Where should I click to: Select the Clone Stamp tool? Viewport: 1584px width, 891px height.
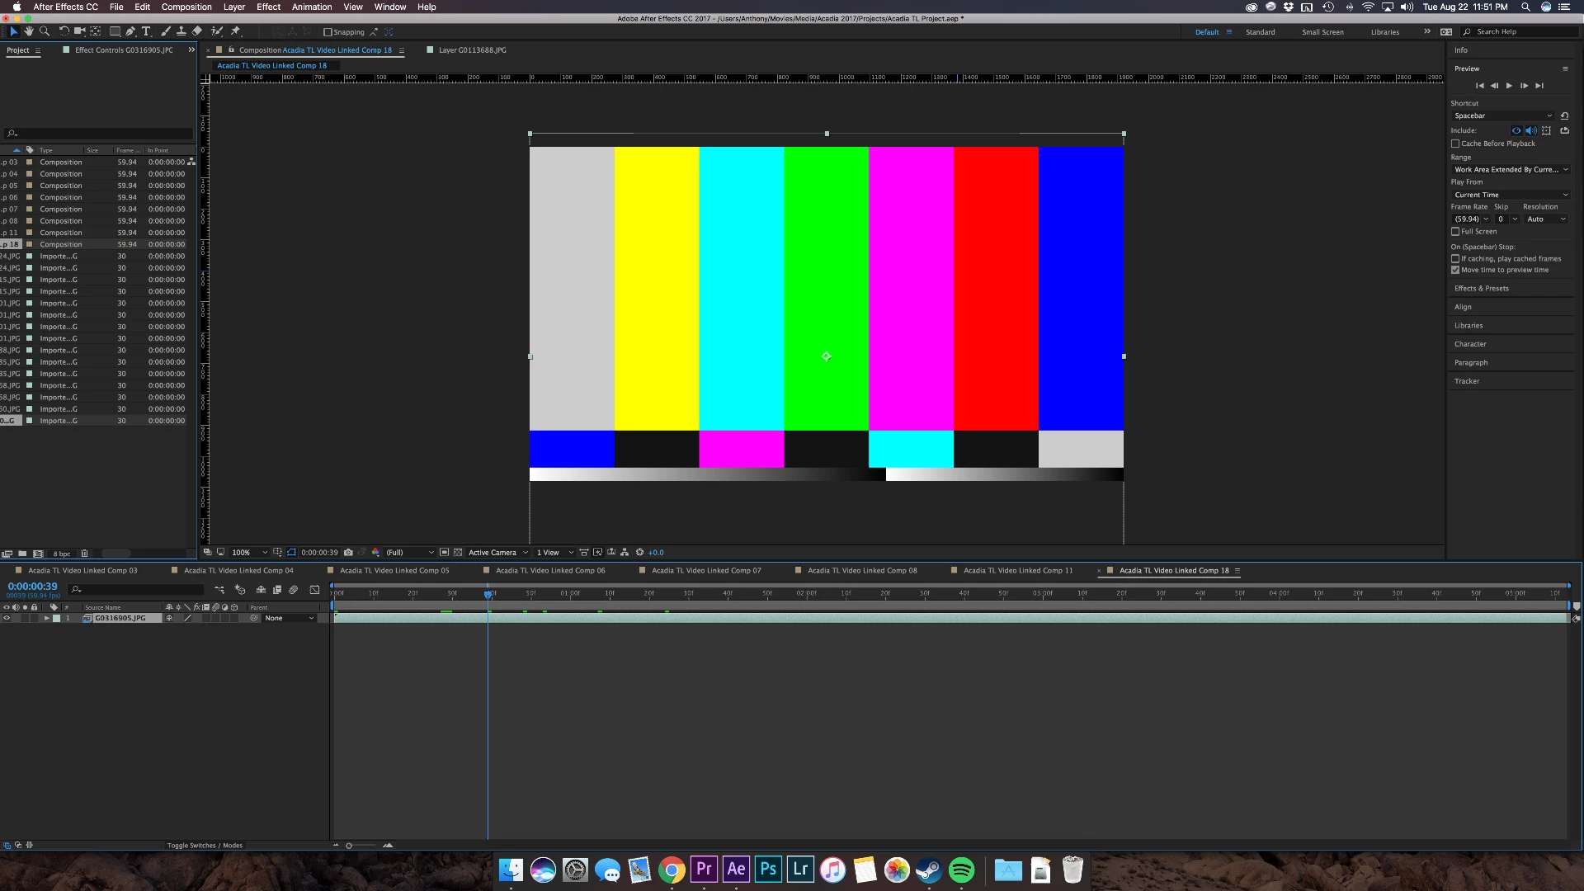181,31
